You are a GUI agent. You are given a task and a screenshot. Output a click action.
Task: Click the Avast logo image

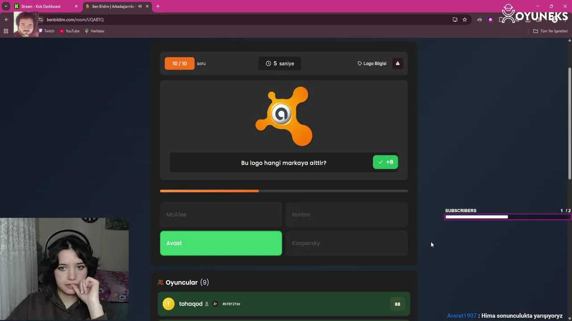(283, 116)
